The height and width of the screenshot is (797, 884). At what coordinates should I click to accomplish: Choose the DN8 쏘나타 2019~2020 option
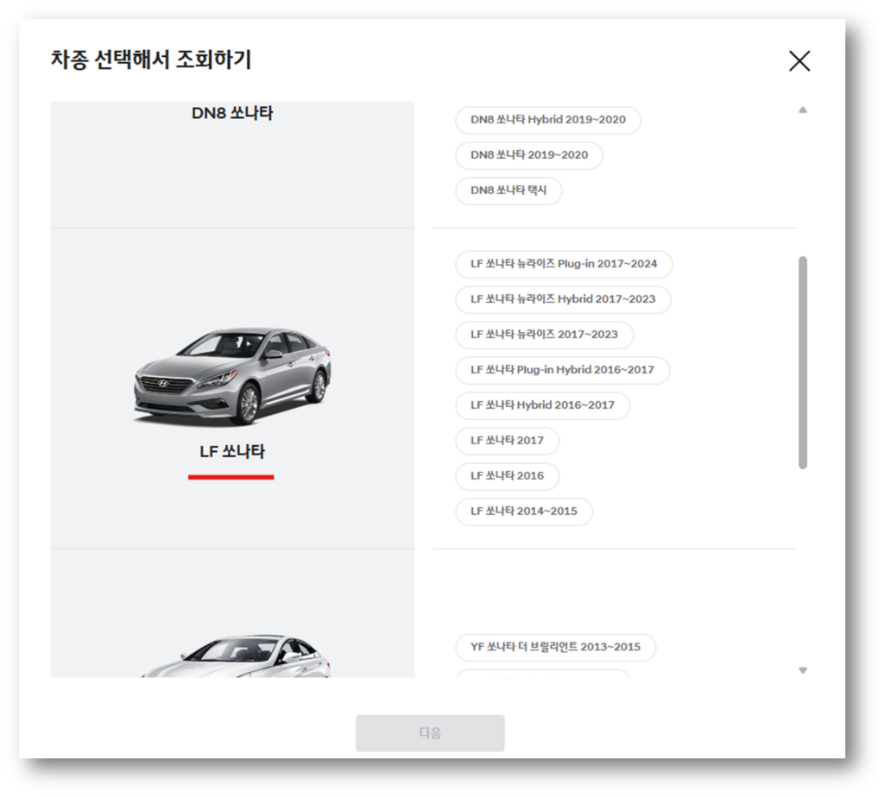[528, 156]
